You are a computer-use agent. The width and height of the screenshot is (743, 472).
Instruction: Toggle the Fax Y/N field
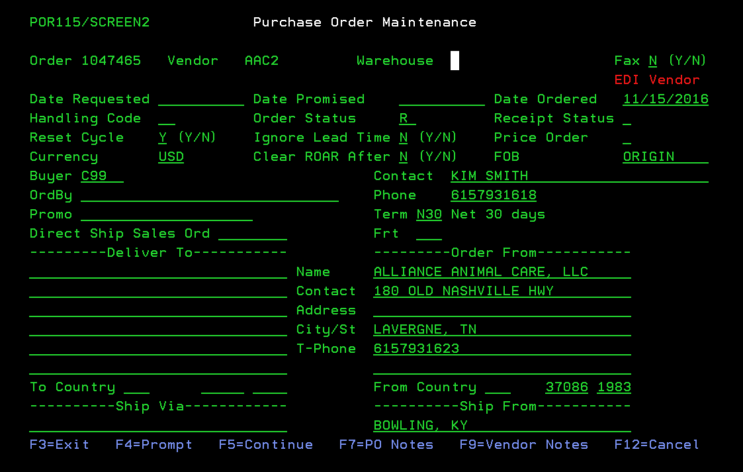pyautogui.click(x=652, y=61)
